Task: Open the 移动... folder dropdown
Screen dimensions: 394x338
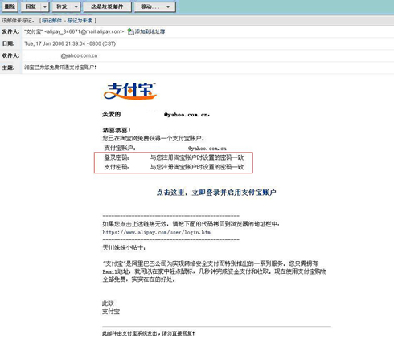Action: click(x=155, y=6)
